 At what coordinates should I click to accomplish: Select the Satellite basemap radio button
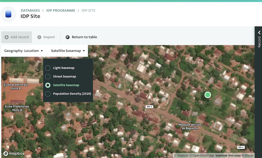[48, 85]
